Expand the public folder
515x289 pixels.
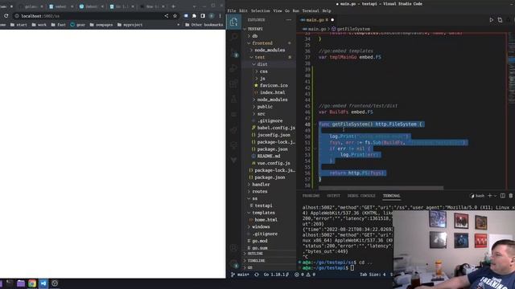pos(265,107)
